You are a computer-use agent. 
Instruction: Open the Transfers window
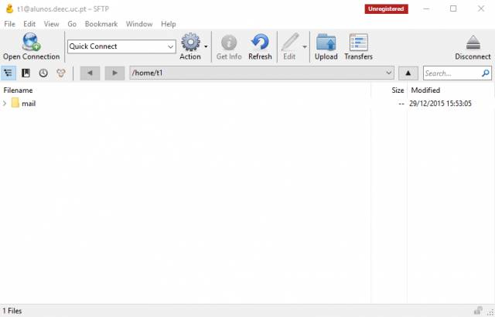coord(359,42)
